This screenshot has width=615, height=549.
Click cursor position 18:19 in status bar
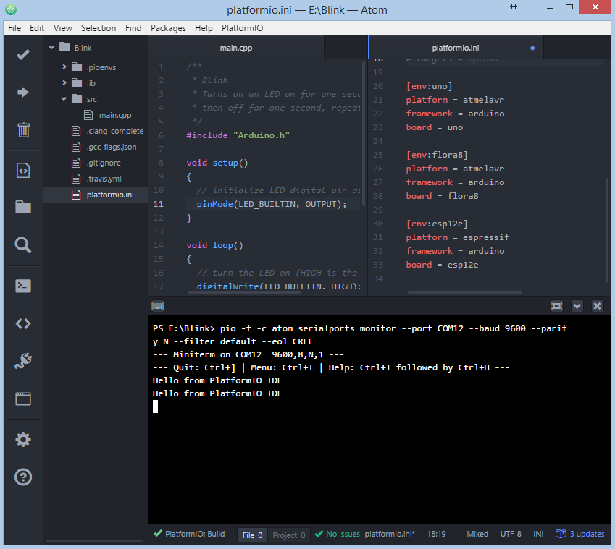(436, 534)
